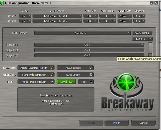Click the 'Buffer Count' column header

point(108,11)
